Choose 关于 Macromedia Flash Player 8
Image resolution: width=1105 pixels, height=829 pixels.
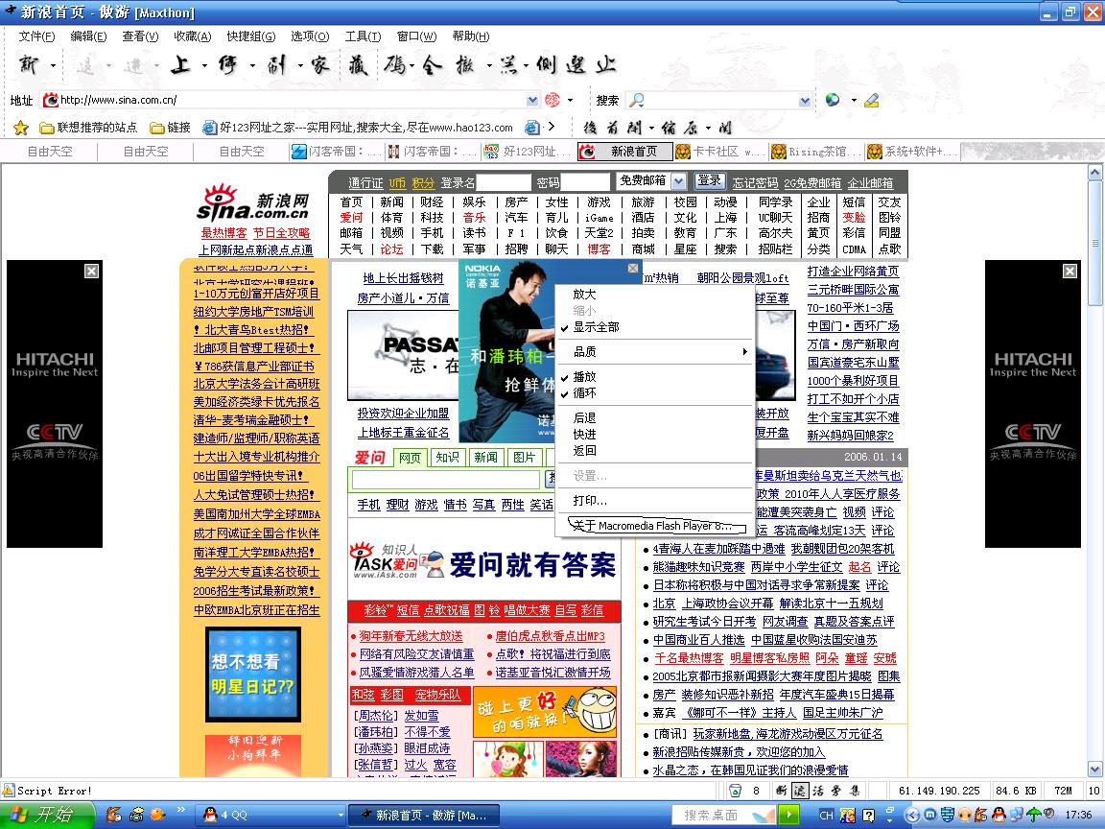(x=651, y=526)
